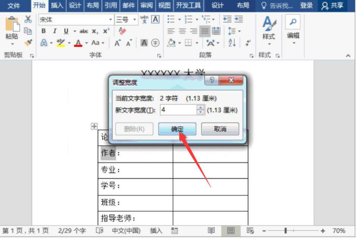Viewport: 356px width, 238px height.
Task: Click the dialog help question mark
Action: [211, 80]
